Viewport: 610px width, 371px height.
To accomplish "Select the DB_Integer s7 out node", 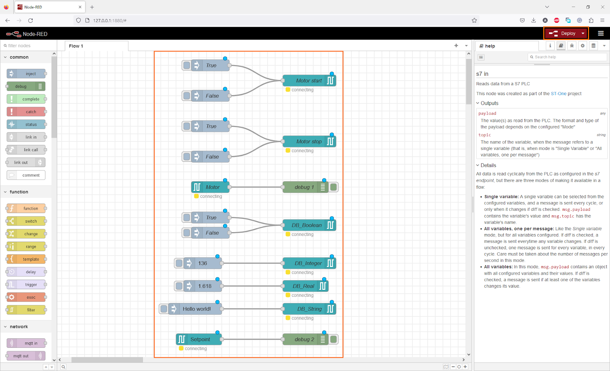I will pyautogui.click(x=309, y=263).
